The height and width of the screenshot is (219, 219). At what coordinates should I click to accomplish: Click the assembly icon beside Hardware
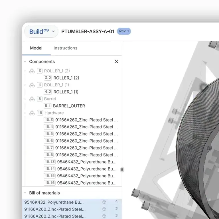point(32,113)
